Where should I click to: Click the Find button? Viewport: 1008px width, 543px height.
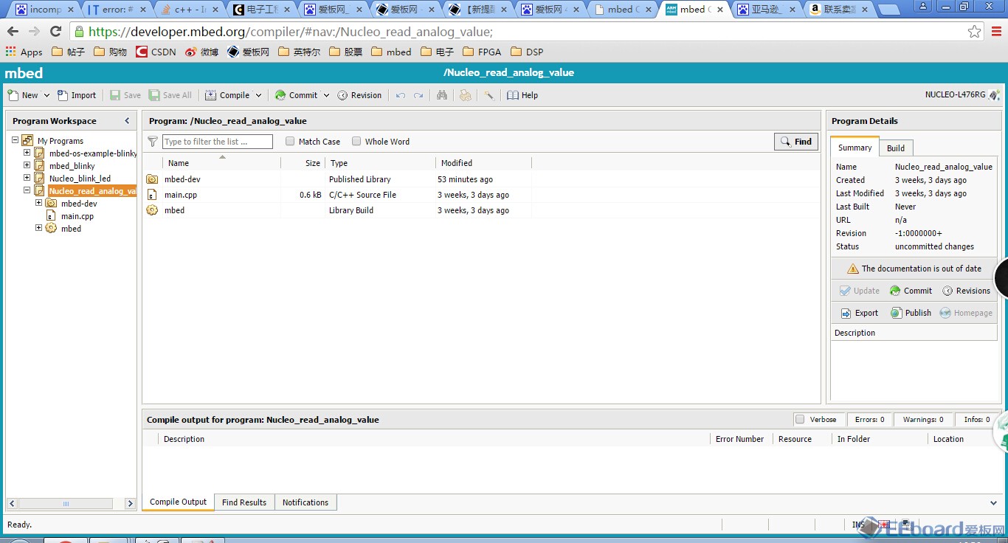[x=796, y=142]
